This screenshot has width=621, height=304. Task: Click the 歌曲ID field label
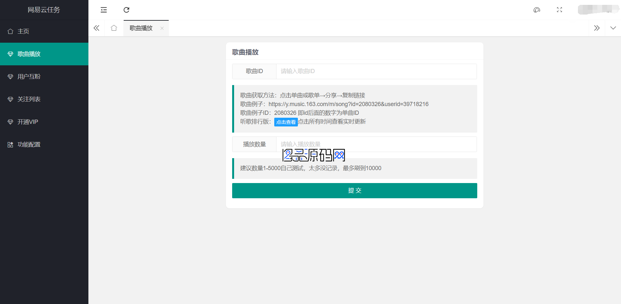click(x=254, y=71)
